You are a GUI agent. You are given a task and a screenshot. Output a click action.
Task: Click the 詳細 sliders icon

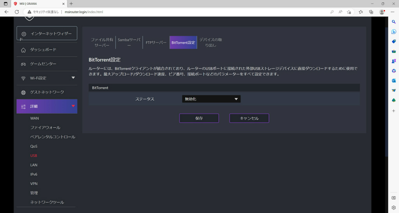pyautogui.click(x=23, y=107)
